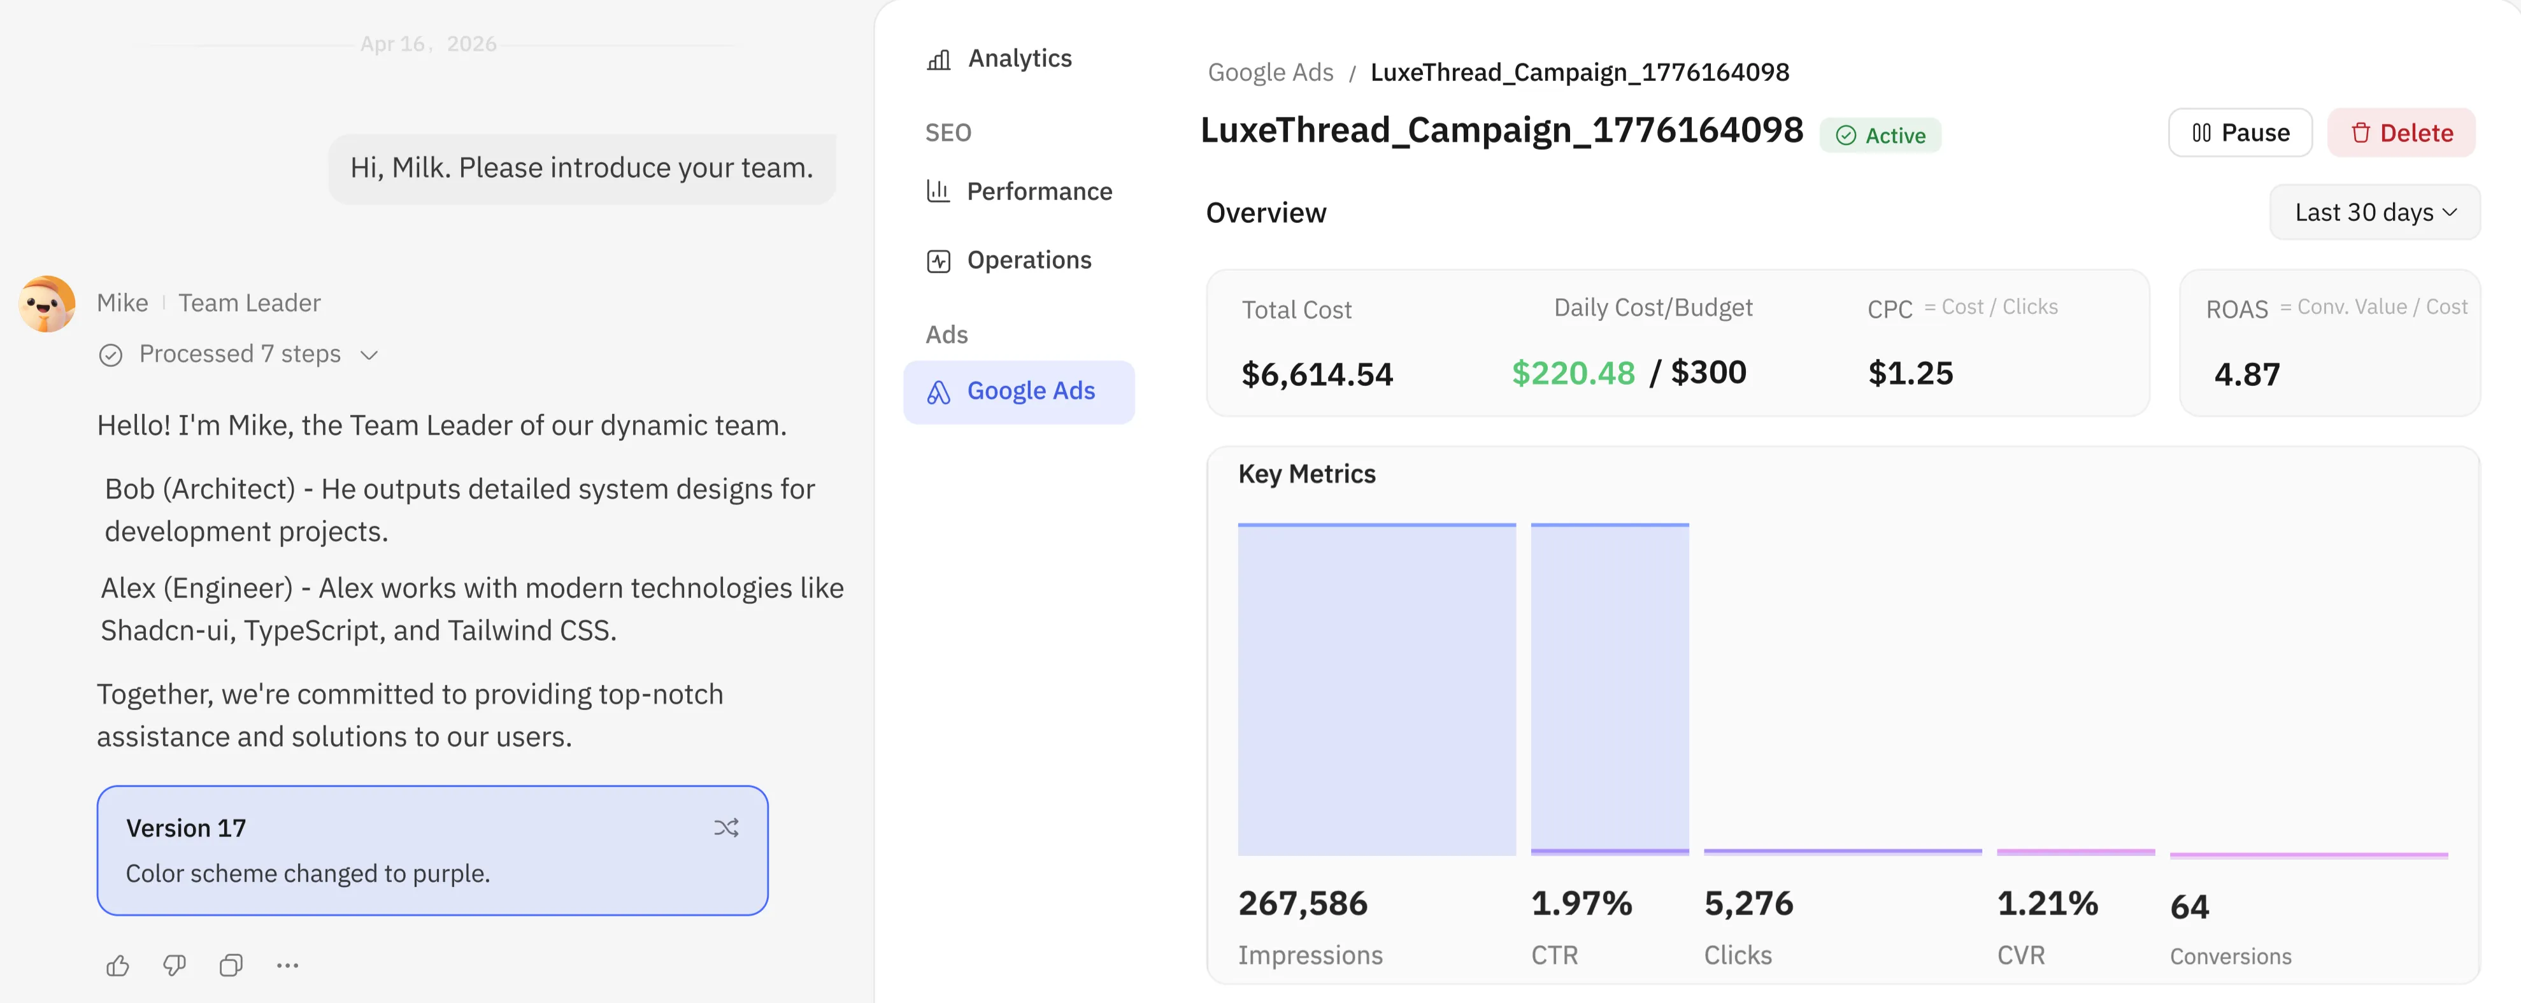The image size is (2521, 1003).
Task: Click Mike's avatar image
Action: [x=47, y=303]
